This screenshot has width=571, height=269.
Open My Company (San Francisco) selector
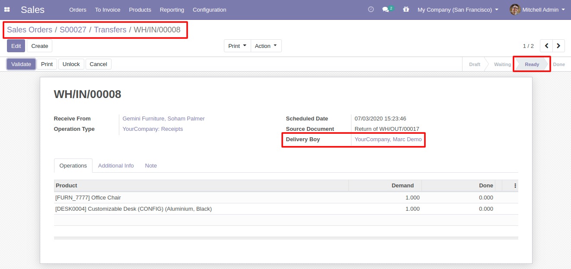[x=457, y=9]
